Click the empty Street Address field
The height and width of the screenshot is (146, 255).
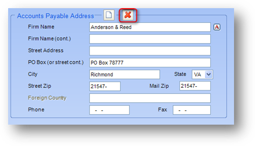point(150,51)
